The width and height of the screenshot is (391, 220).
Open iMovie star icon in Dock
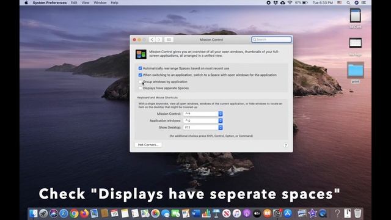(312, 213)
